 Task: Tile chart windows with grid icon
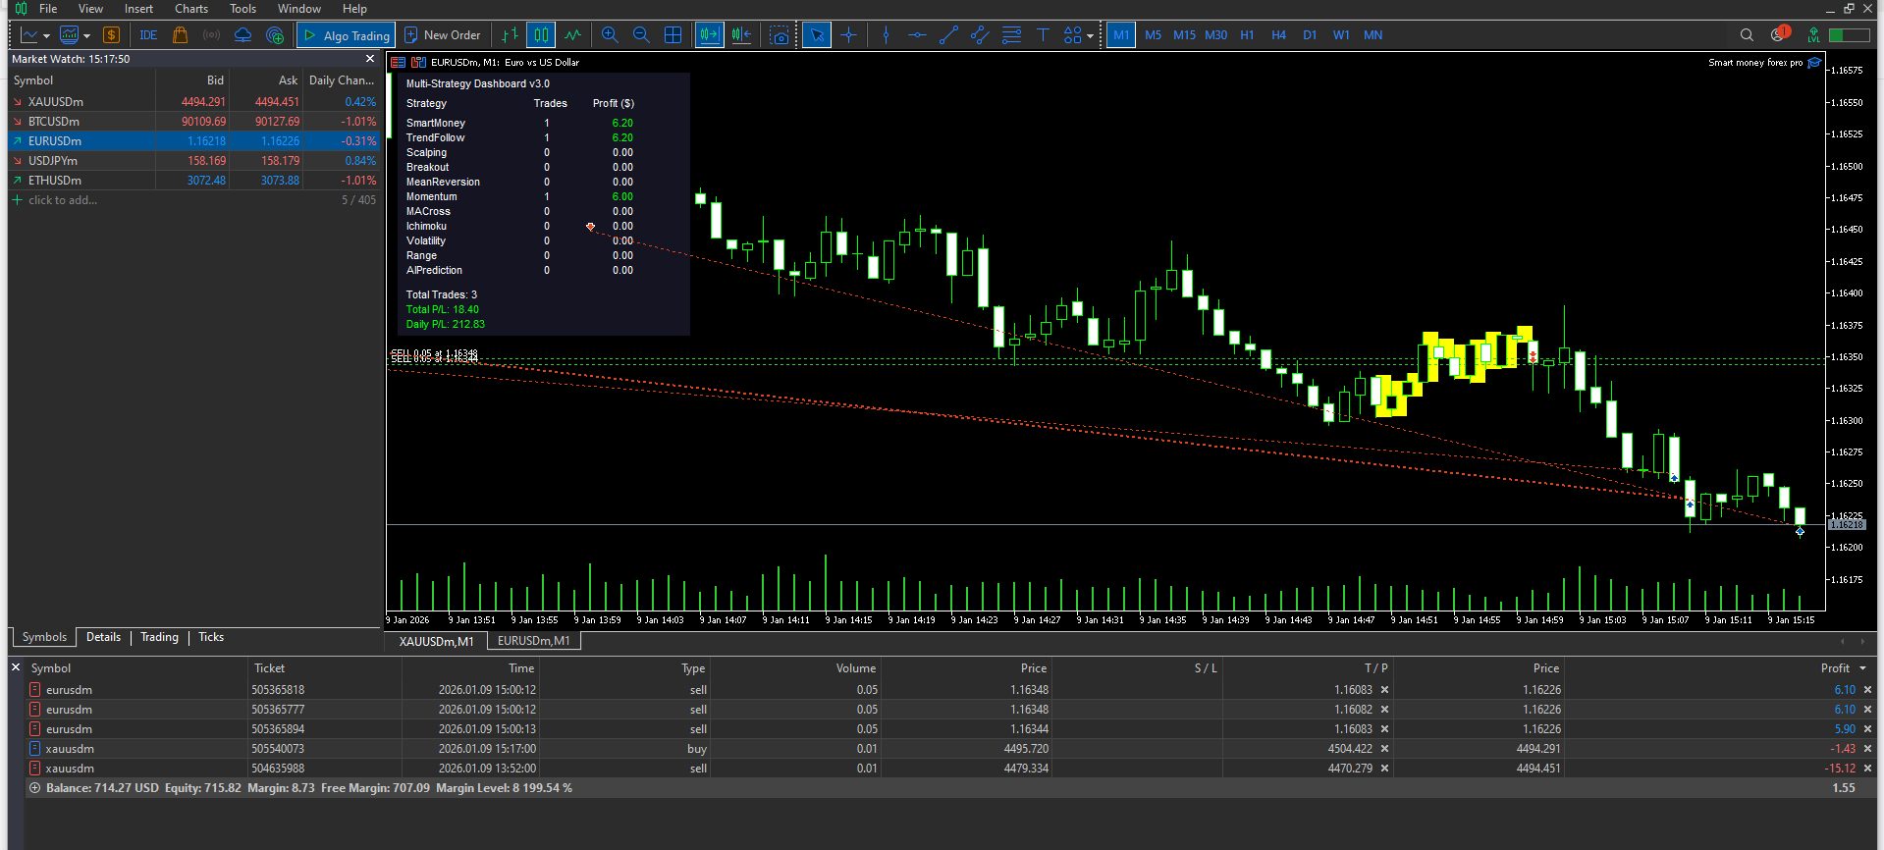pyautogui.click(x=673, y=35)
